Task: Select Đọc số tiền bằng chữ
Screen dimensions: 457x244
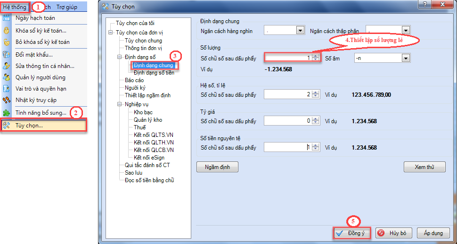Action: (x=149, y=180)
